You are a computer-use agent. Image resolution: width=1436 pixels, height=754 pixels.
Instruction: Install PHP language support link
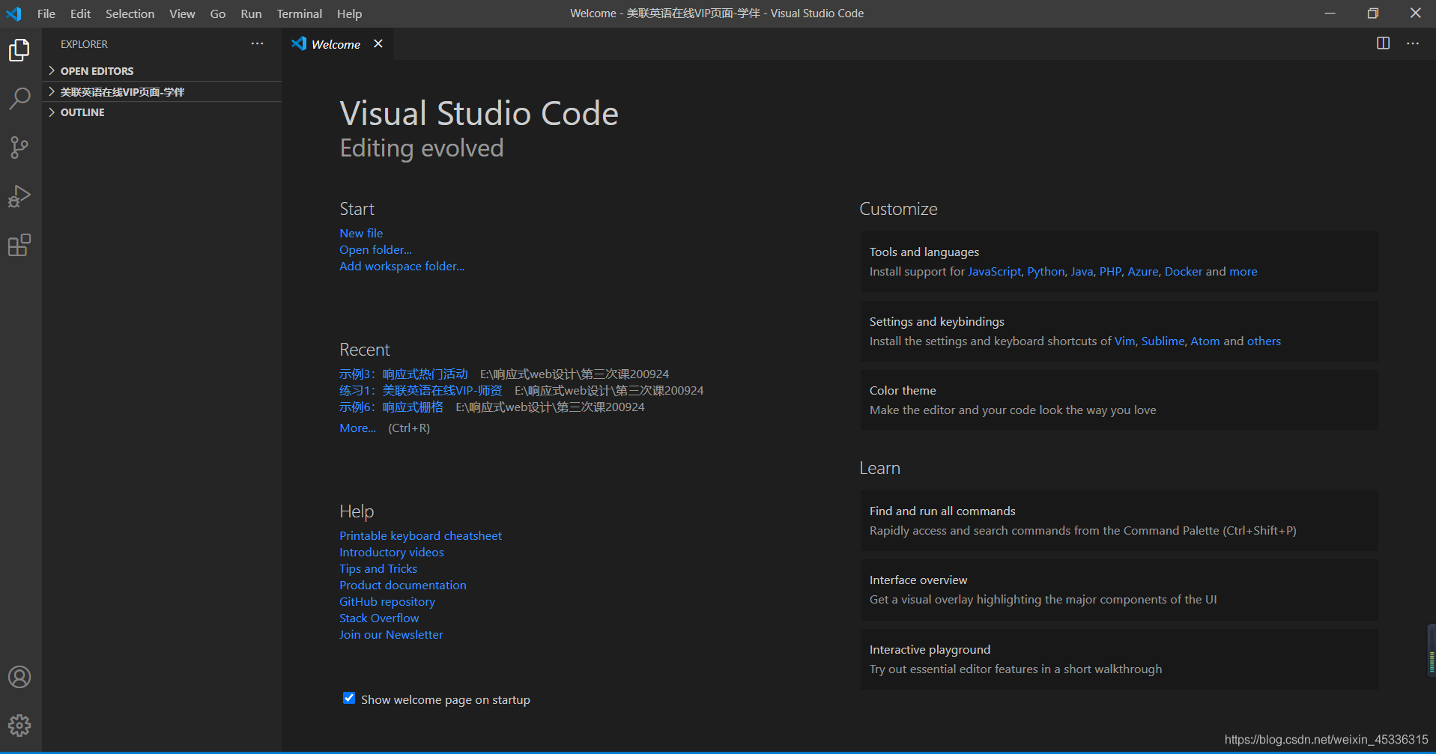[1110, 271]
